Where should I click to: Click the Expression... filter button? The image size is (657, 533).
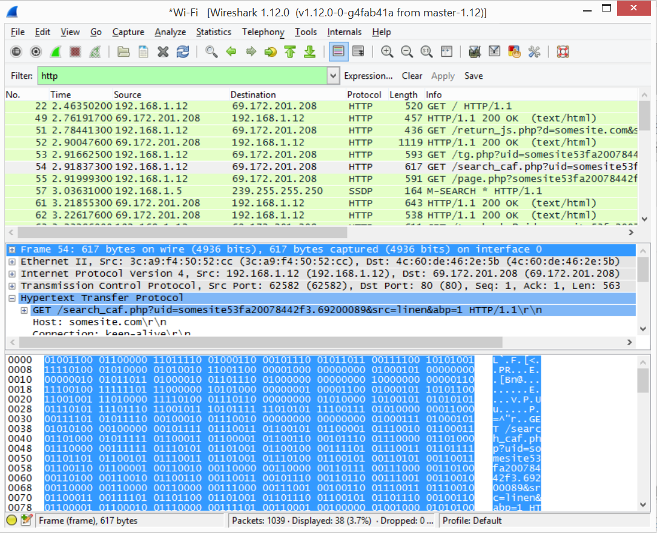[x=368, y=76]
